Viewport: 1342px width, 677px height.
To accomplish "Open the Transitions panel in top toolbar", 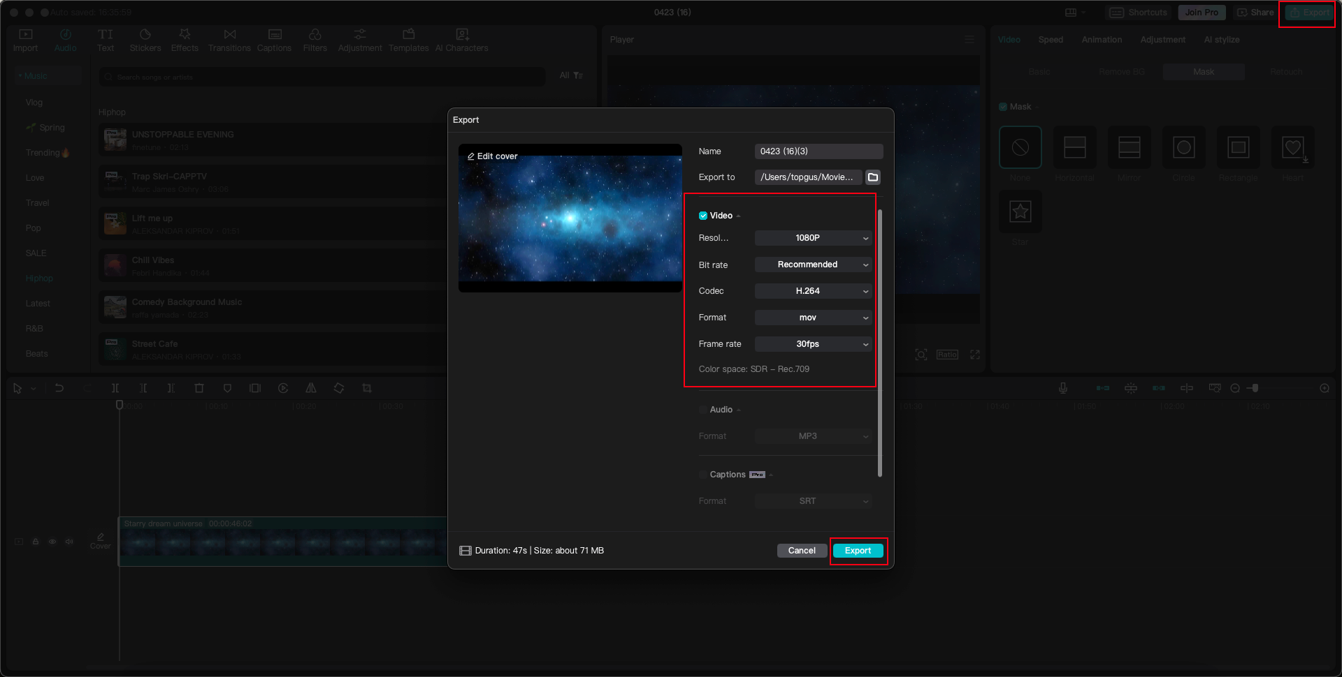I will (x=229, y=40).
